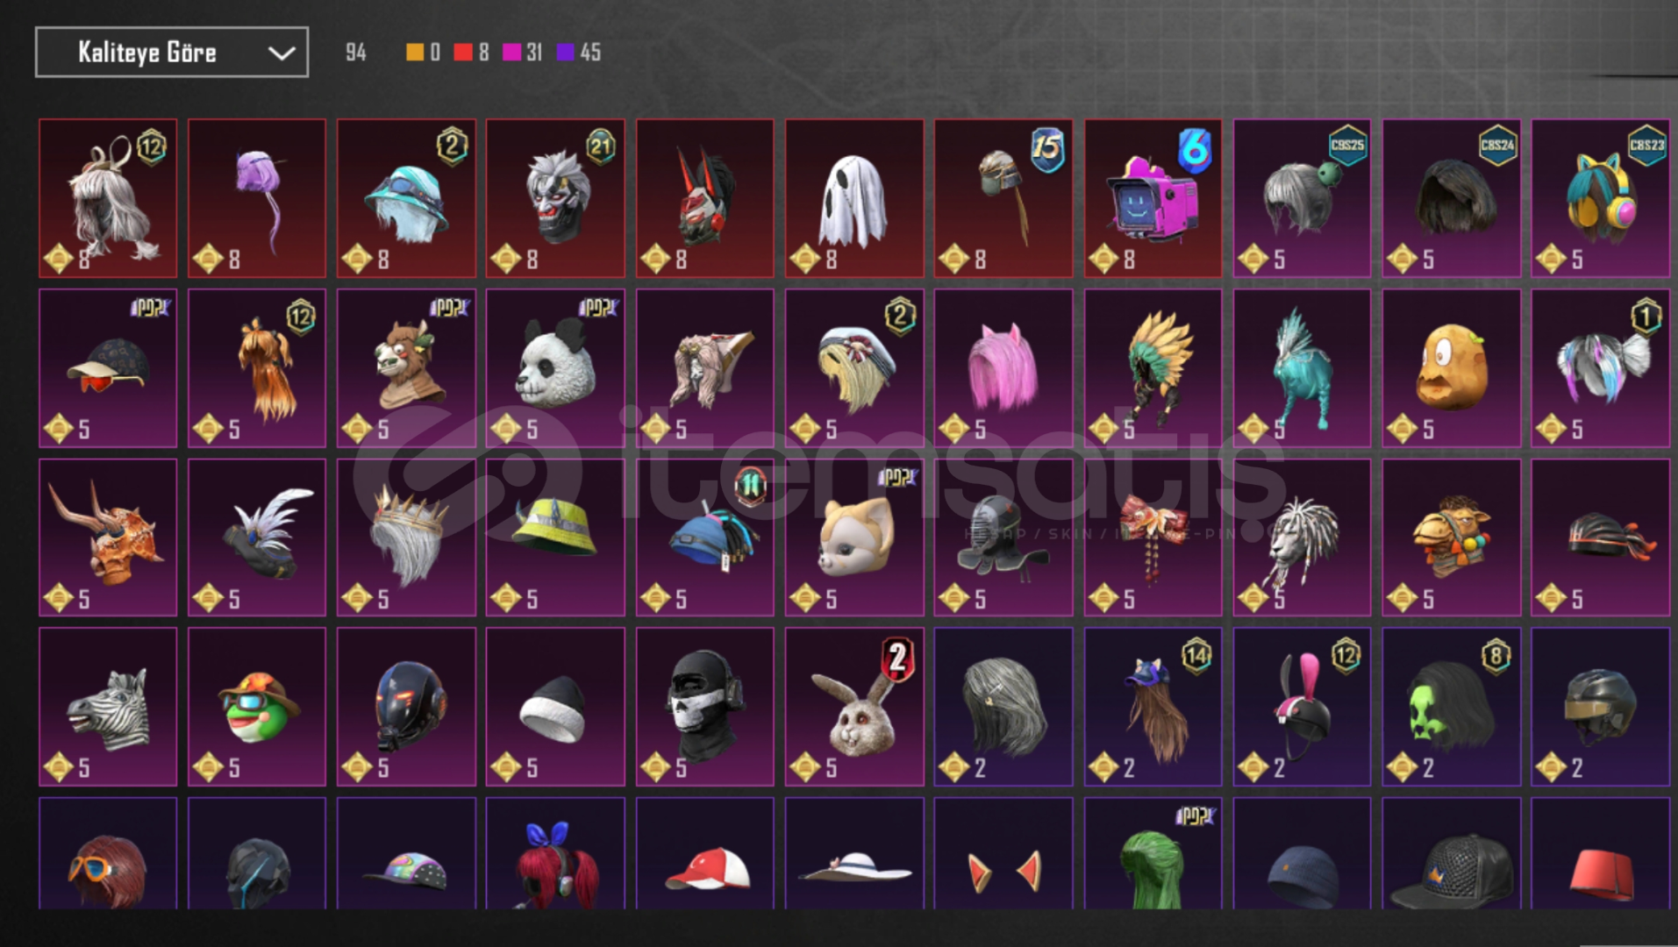The image size is (1678, 947).
Task: Select the feathered native headdress item
Action: point(1153,368)
